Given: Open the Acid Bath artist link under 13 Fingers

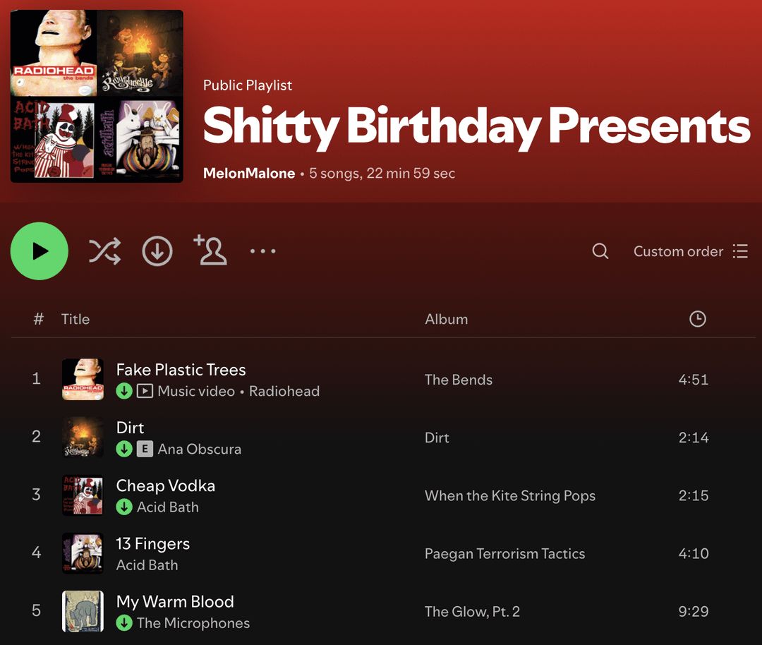Looking at the screenshot, I should point(147,565).
